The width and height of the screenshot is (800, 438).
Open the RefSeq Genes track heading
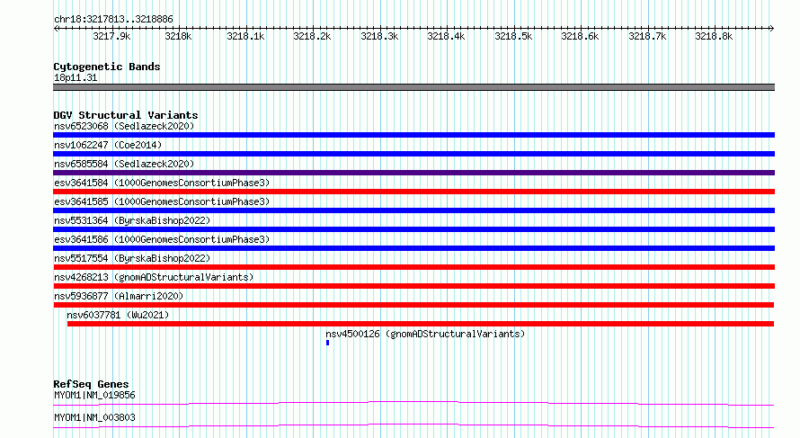tap(91, 384)
